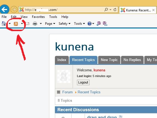Expand the Page dropdown in the command bar
The height and width of the screenshot is (118, 157).
[x=50, y=24]
